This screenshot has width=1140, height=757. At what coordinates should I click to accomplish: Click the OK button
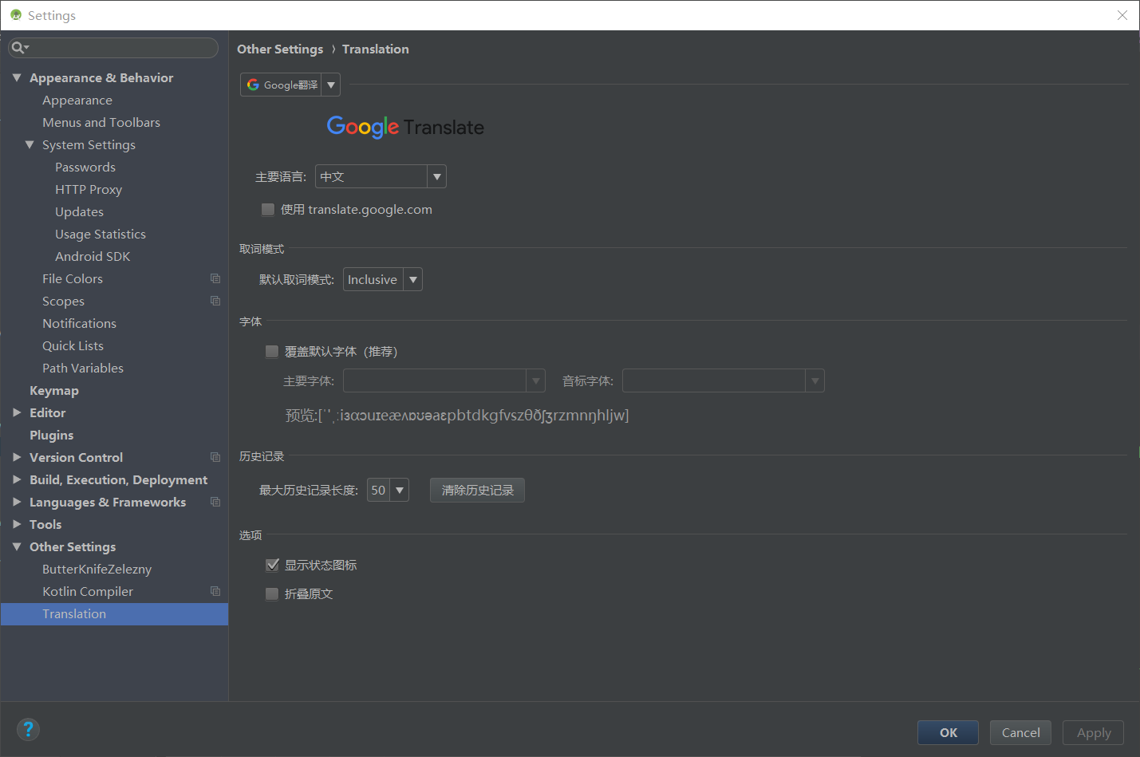pos(948,732)
